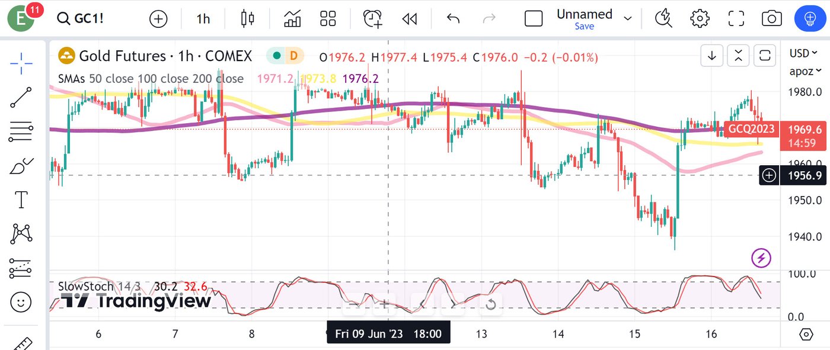Open the Fibonacci retracement tool
This screenshot has height=350, width=830.
[21, 131]
